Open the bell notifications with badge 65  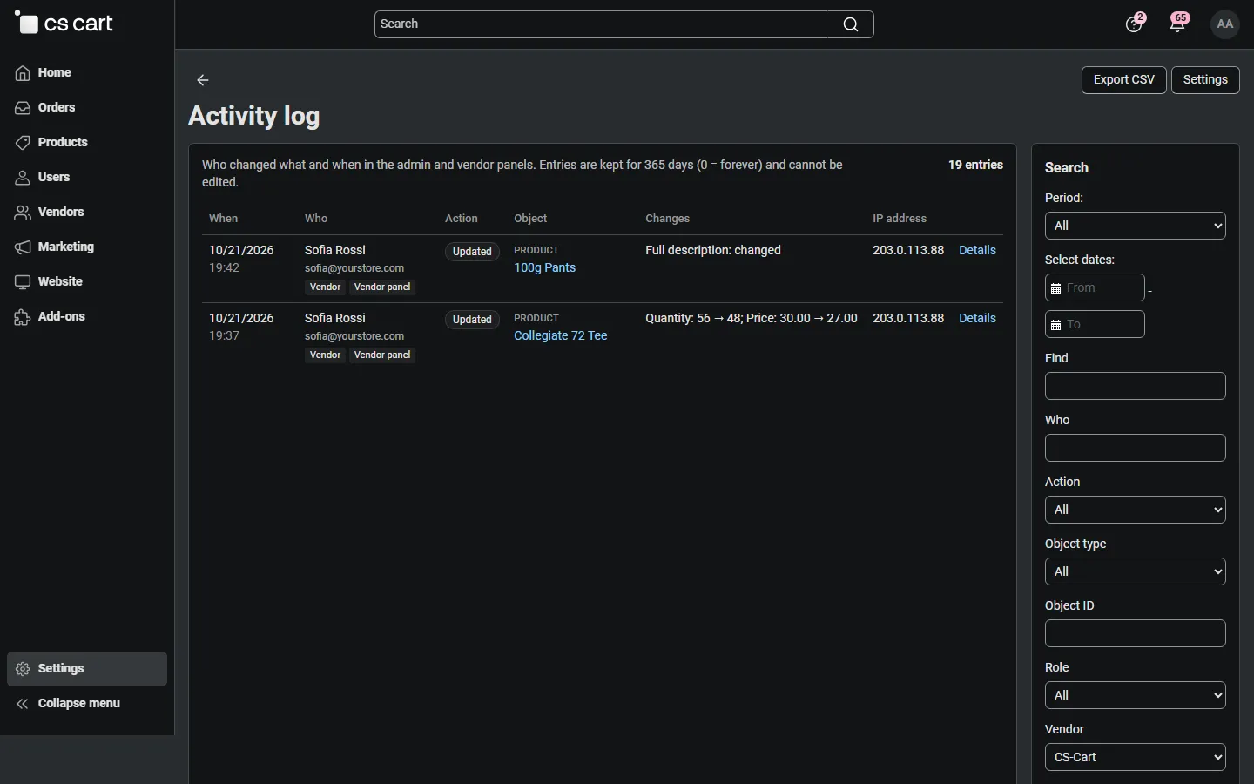tap(1179, 23)
